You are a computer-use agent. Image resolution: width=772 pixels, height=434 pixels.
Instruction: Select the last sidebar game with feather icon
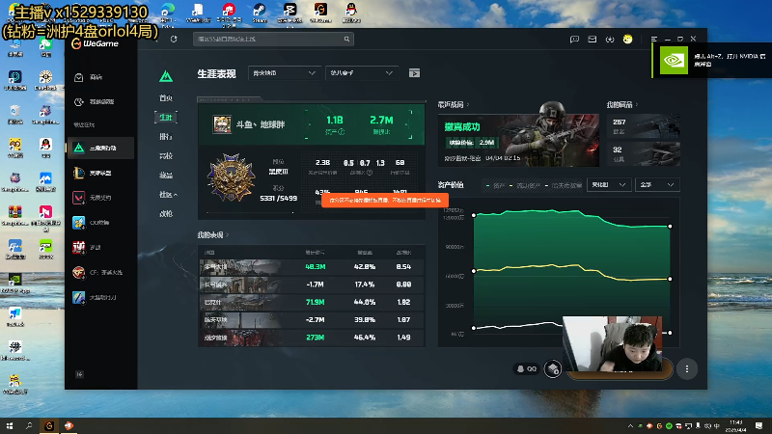pyautogui.click(x=100, y=297)
